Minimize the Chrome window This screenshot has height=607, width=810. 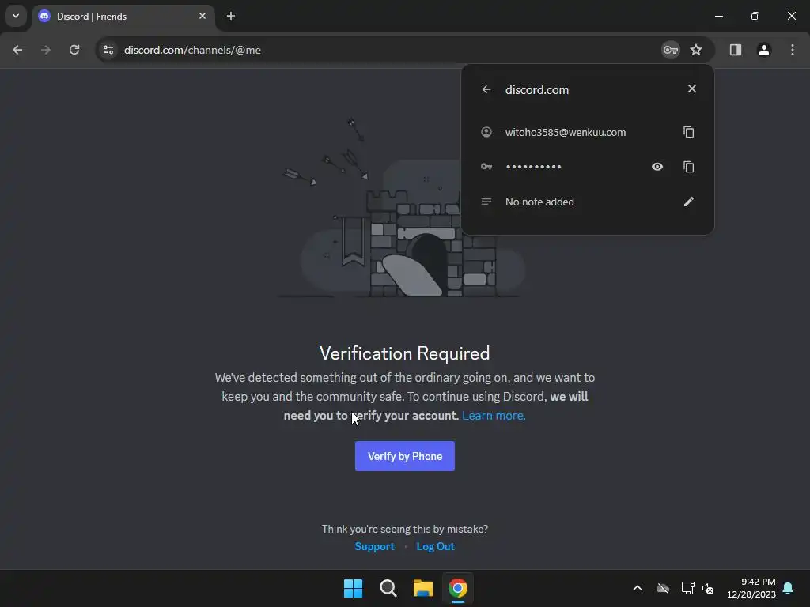click(718, 16)
